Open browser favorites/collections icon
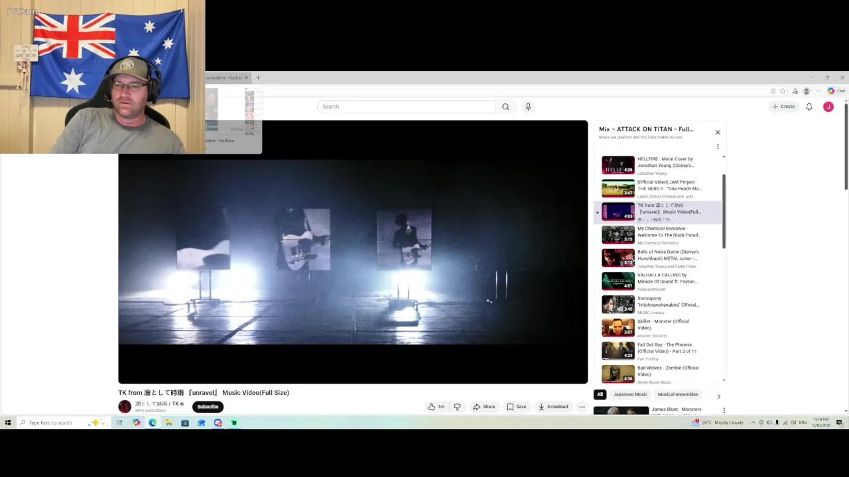This screenshot has width=849, height=477. click(795, 91)
